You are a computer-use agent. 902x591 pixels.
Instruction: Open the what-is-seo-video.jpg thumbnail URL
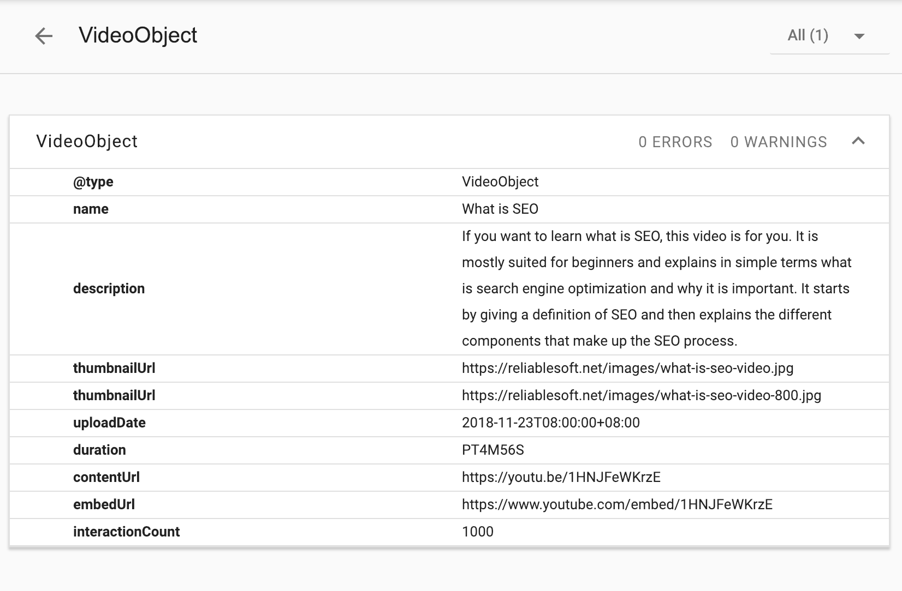pyautogui.click(x=627, y=369)
